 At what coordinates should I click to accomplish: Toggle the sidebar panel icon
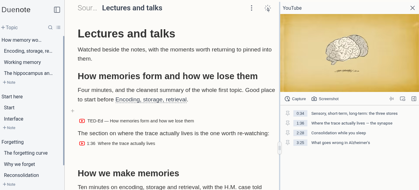point(57,10)
